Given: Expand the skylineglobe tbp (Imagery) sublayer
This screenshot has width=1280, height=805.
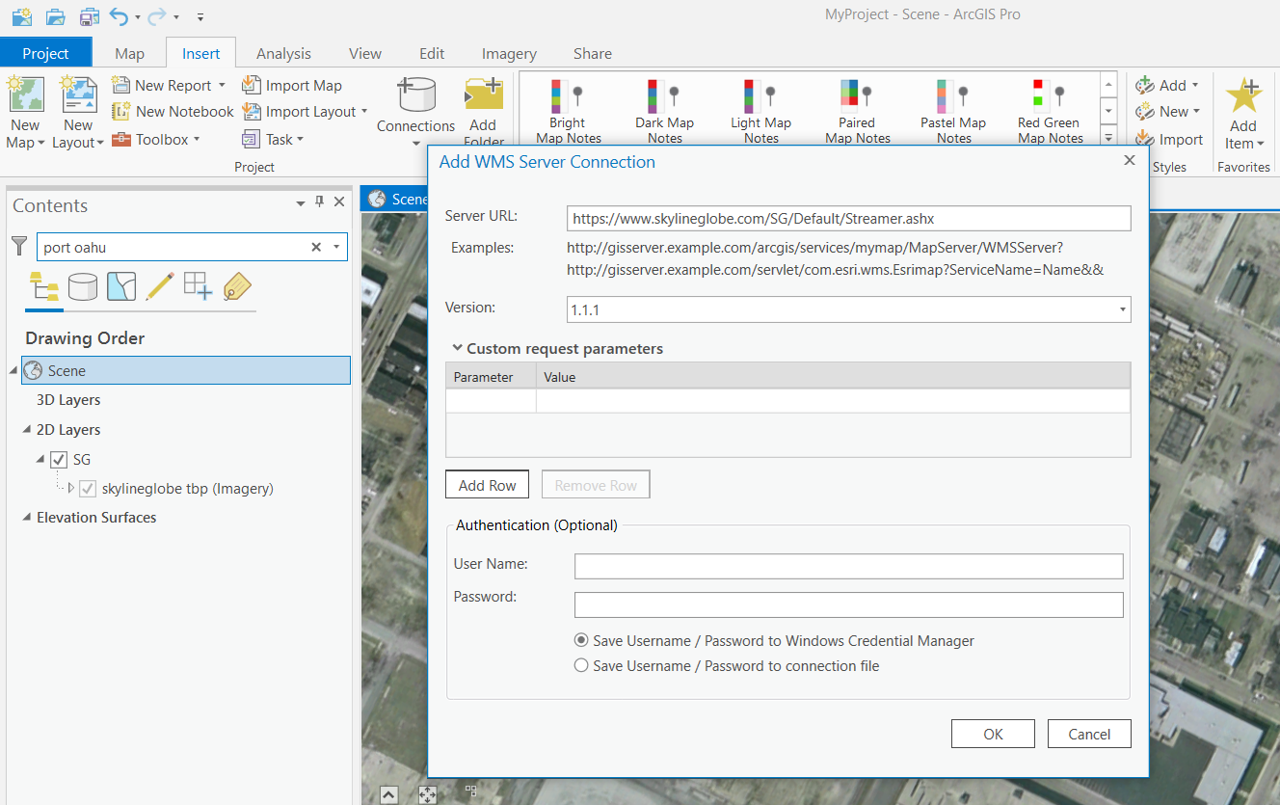Looking at the screenshot, I should pos(70,489).
